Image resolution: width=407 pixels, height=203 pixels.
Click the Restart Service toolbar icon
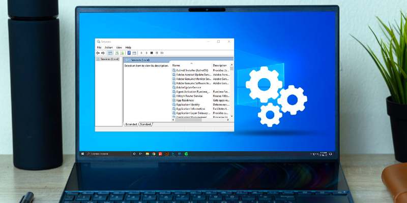pyautogui.click(x=162, y=53)
